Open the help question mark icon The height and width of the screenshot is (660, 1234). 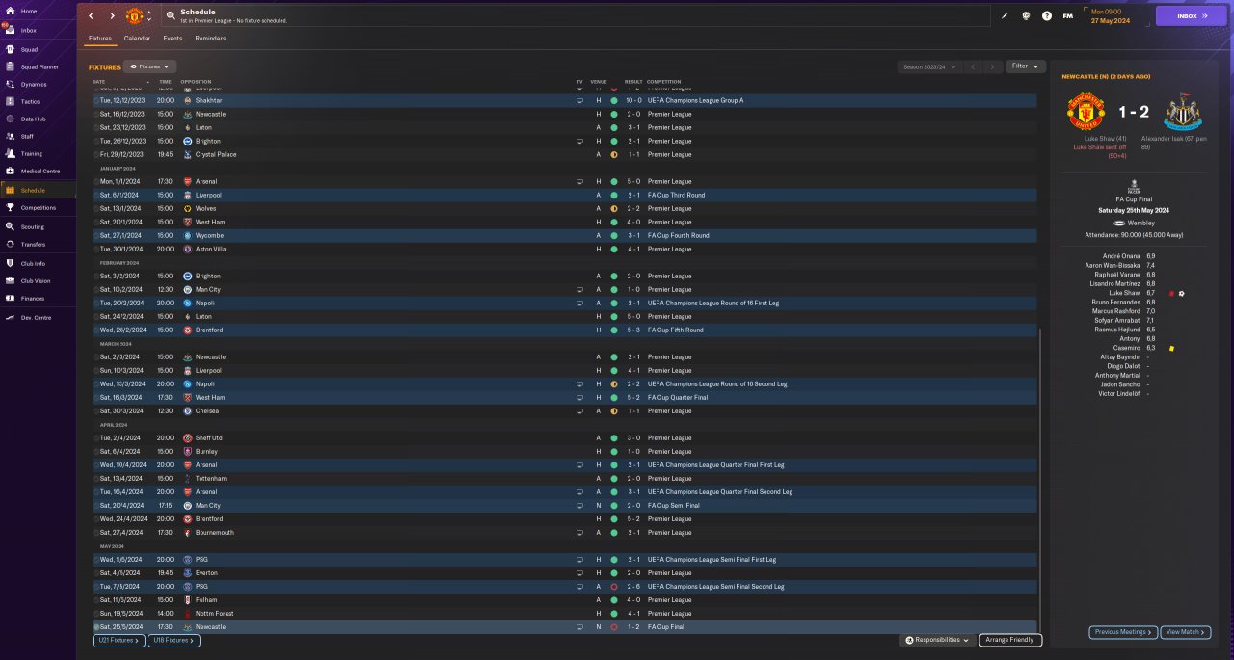tap(1047, 16)
